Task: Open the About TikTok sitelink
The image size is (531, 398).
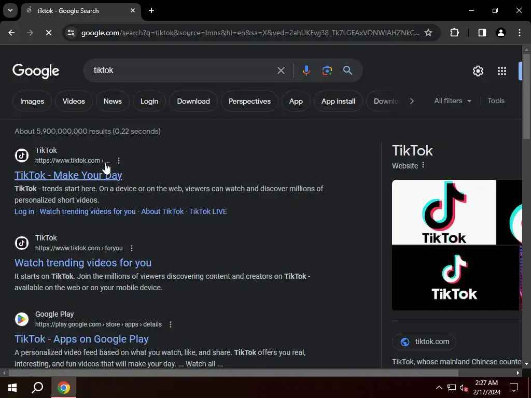Action: click(x=162, y=211)
